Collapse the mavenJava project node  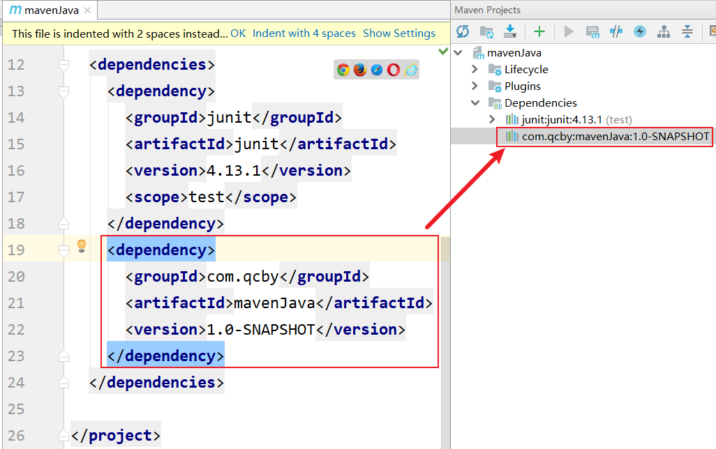458,53
